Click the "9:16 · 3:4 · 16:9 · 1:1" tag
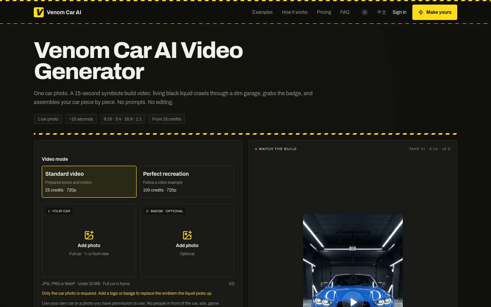 pos(123,119)
